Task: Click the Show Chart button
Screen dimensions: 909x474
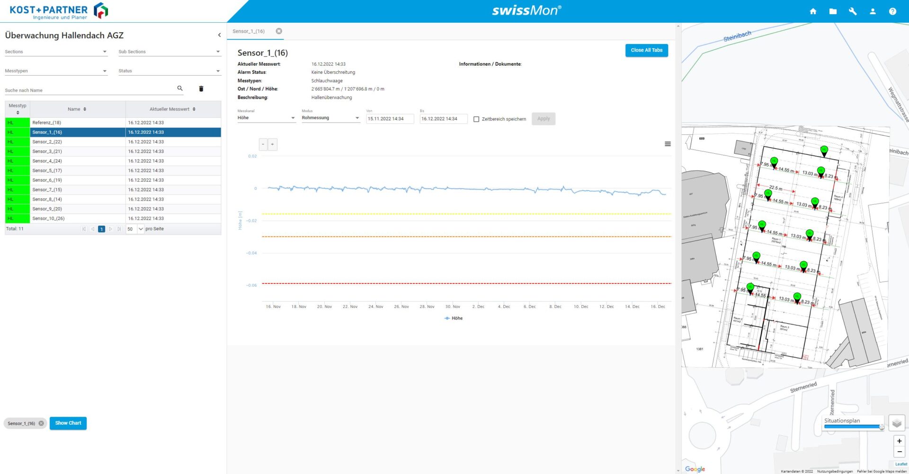Action: [x=68, y=423]
